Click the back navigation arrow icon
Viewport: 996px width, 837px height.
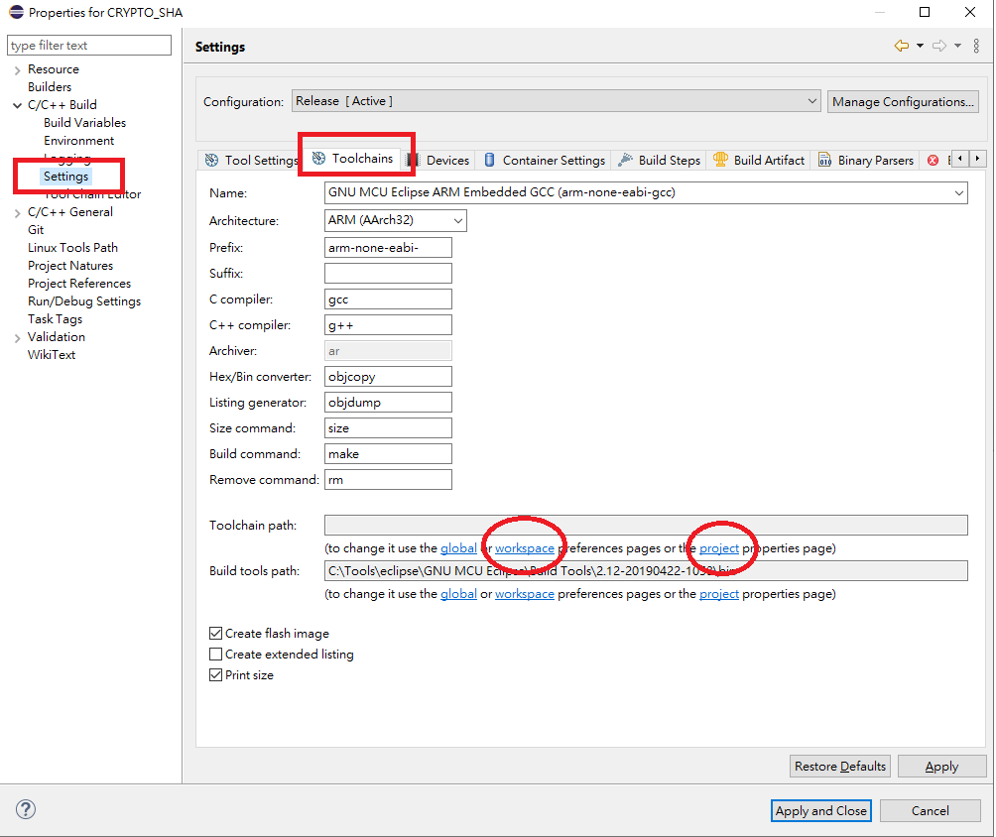point(900,46)
